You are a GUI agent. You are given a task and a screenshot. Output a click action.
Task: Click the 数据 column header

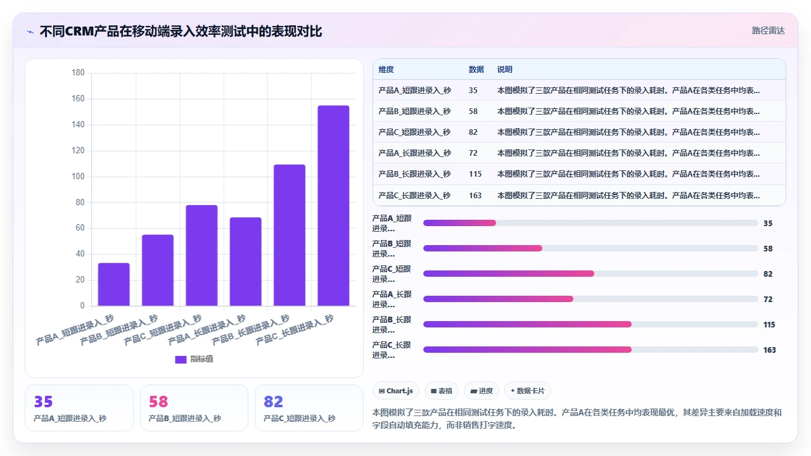point(476,70)
